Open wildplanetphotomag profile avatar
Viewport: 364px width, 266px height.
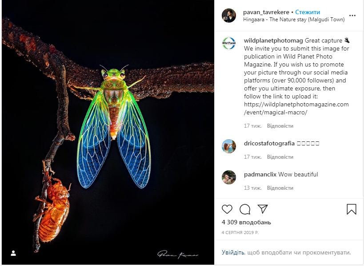click(x=229, y=43)
